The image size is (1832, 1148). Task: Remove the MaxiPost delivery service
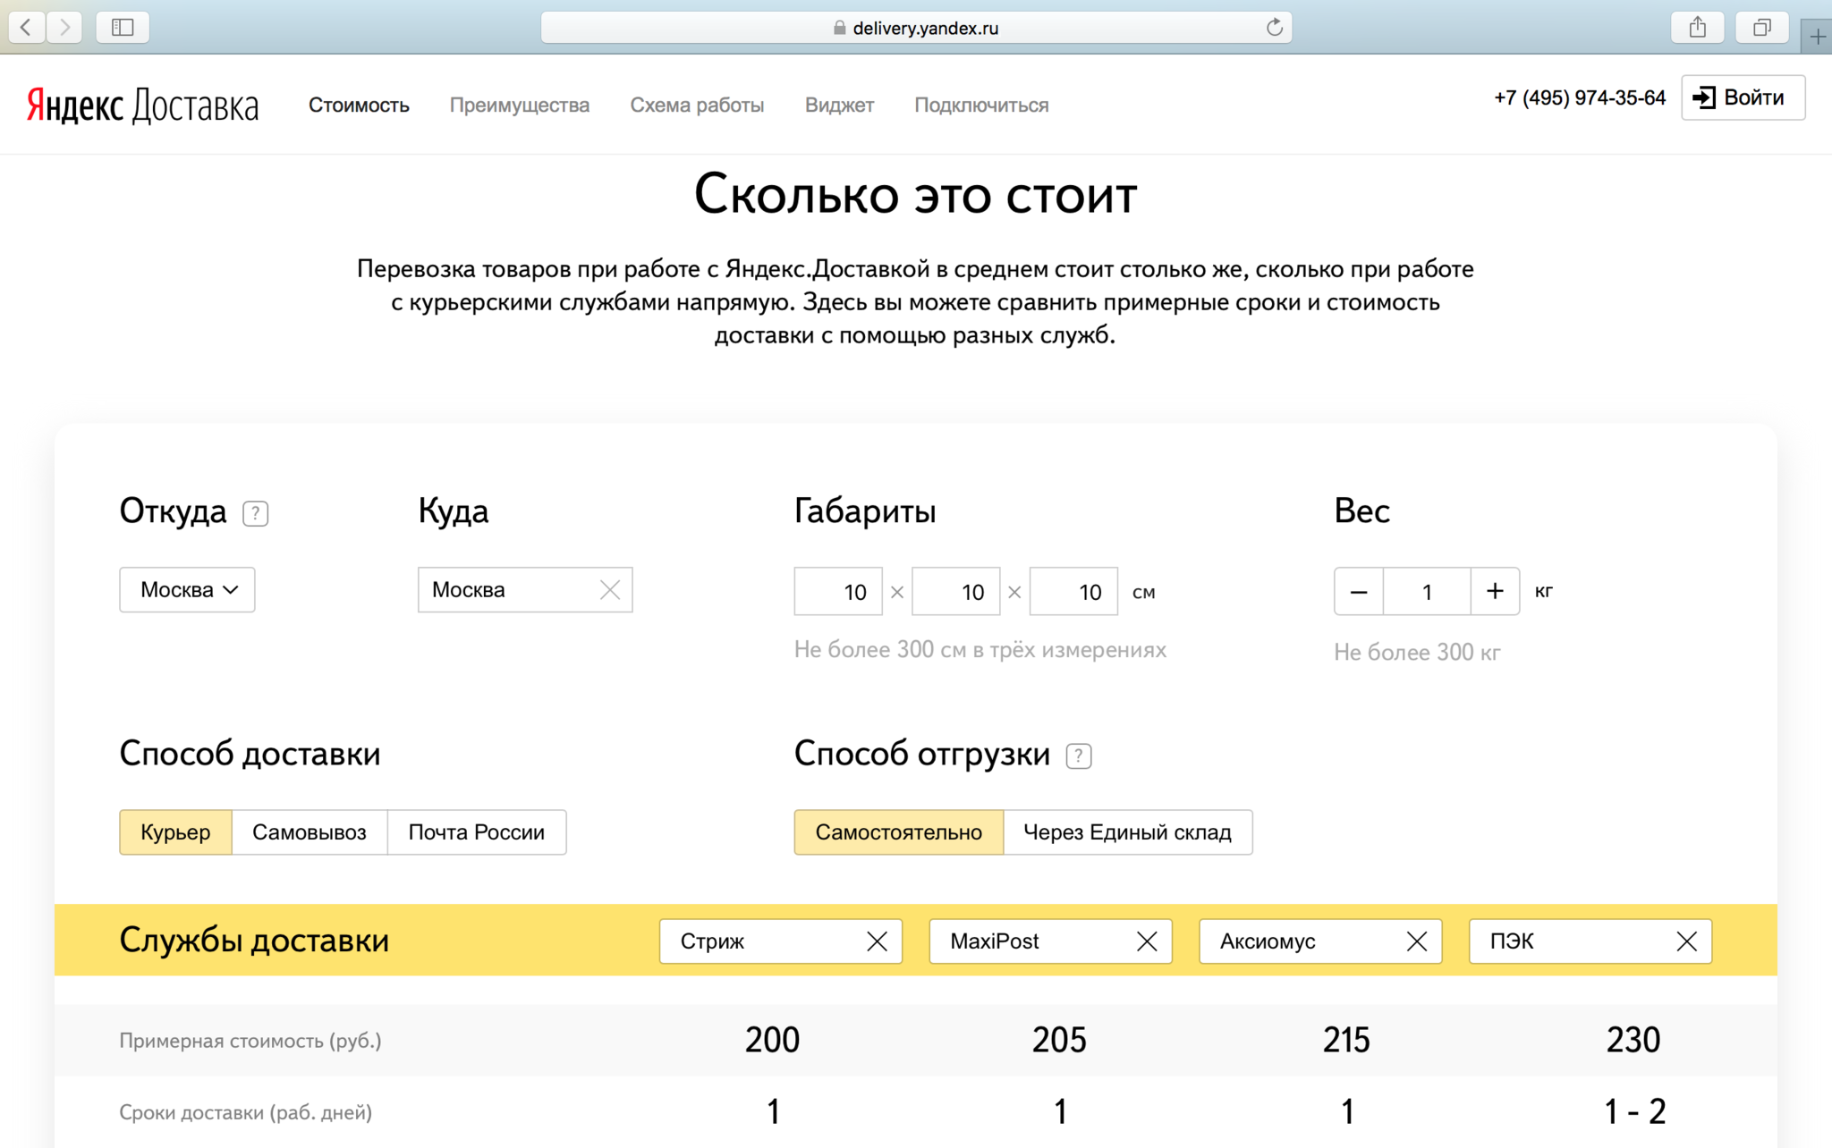[1147, 941]
